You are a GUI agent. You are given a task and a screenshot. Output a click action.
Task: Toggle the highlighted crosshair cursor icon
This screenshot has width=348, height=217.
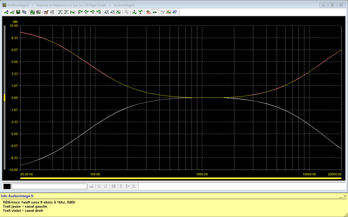pos(155,12)
